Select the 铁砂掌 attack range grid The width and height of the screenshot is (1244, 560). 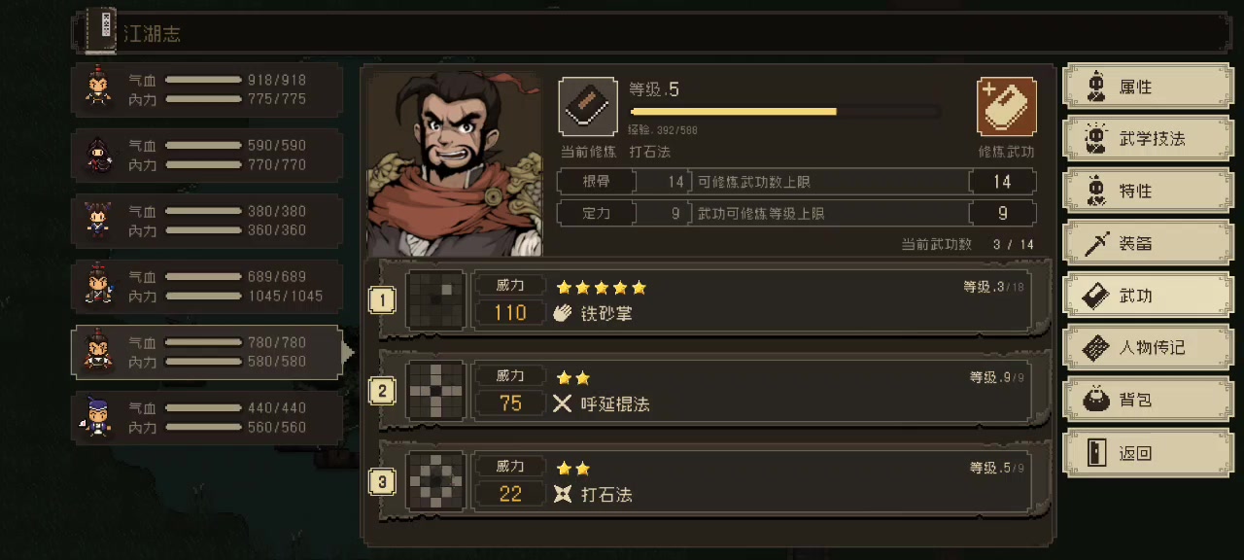click(436, 300)
